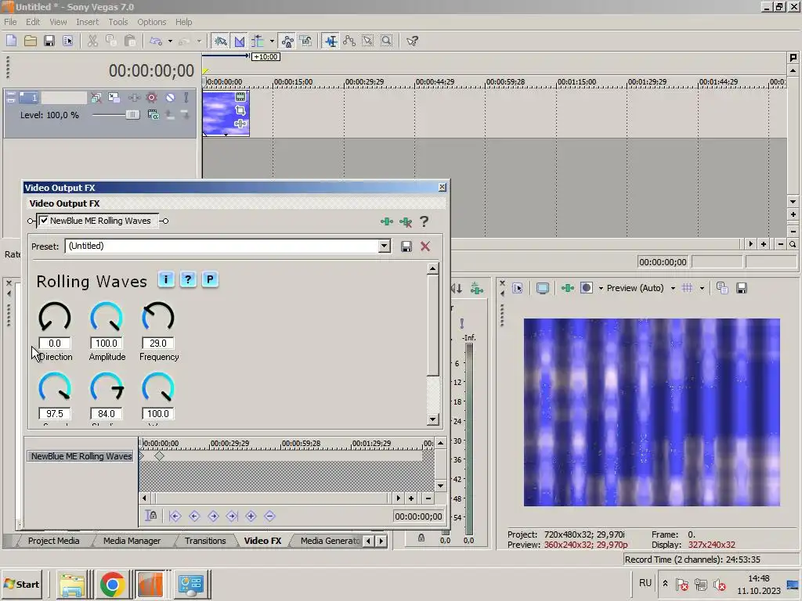
Task: Open Event FX icon on timeline clip
Action: tap(240, 124)
